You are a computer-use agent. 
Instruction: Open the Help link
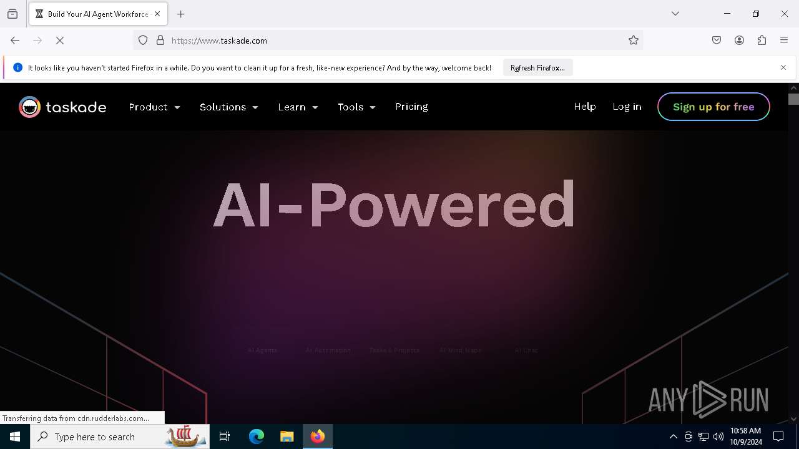point(585,107)
